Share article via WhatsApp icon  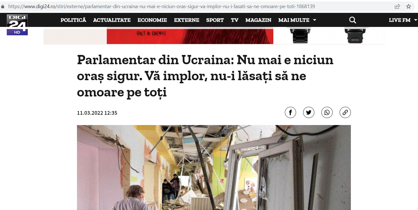[x=327, y=112]
